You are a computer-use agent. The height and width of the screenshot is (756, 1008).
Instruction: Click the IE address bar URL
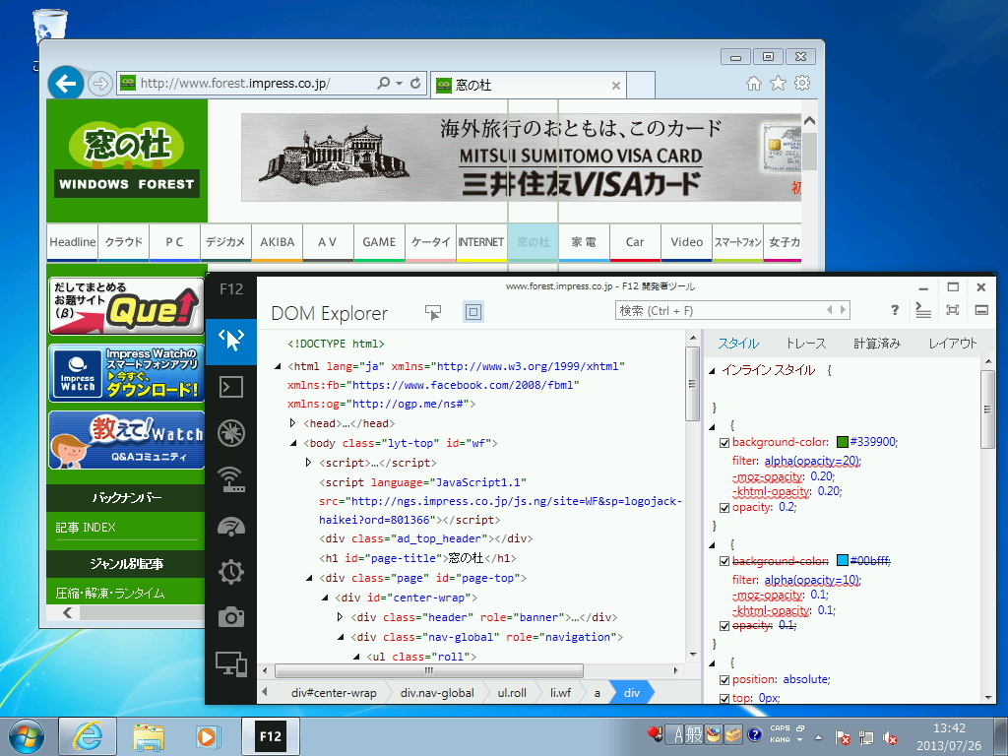point(235,83)
